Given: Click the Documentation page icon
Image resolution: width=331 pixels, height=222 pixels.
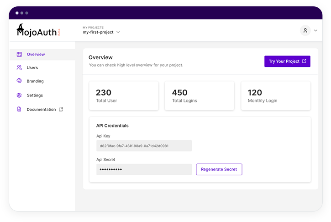Looking at the screenshot, I should tap(19, 110).
